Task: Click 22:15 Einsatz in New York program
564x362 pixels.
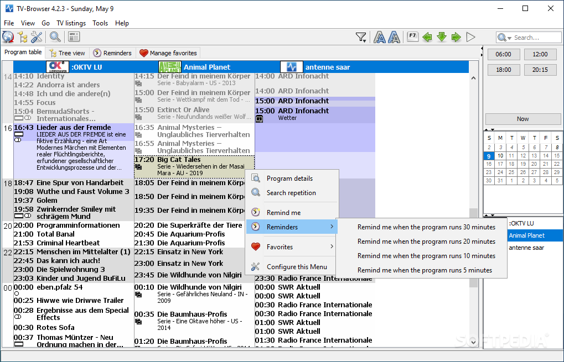Action: (194, 252)
